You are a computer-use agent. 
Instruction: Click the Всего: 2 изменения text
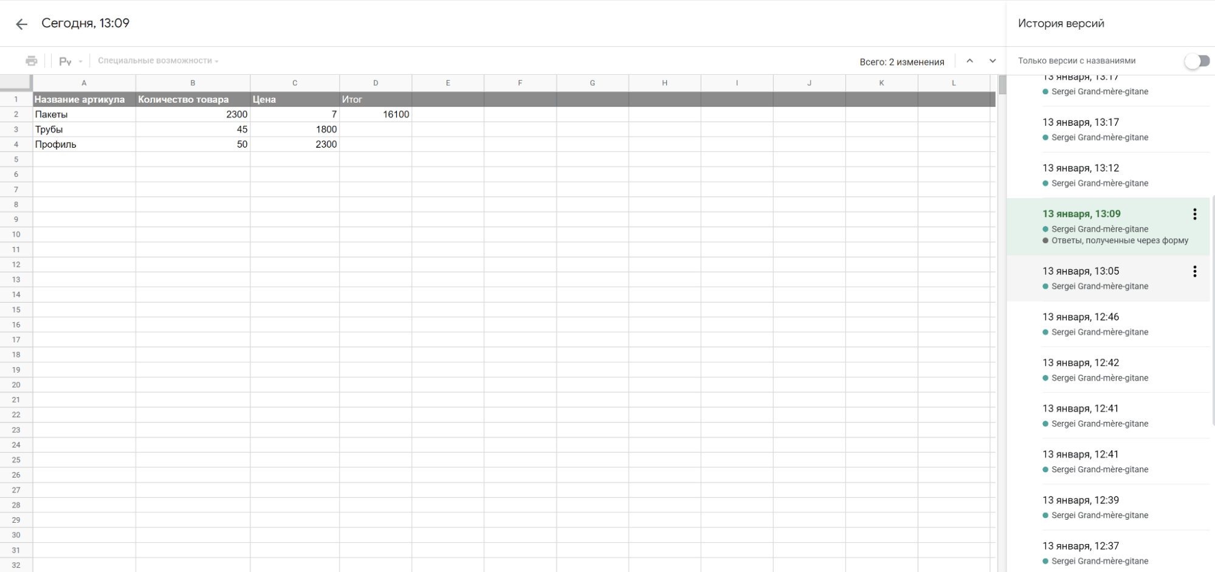901,62
